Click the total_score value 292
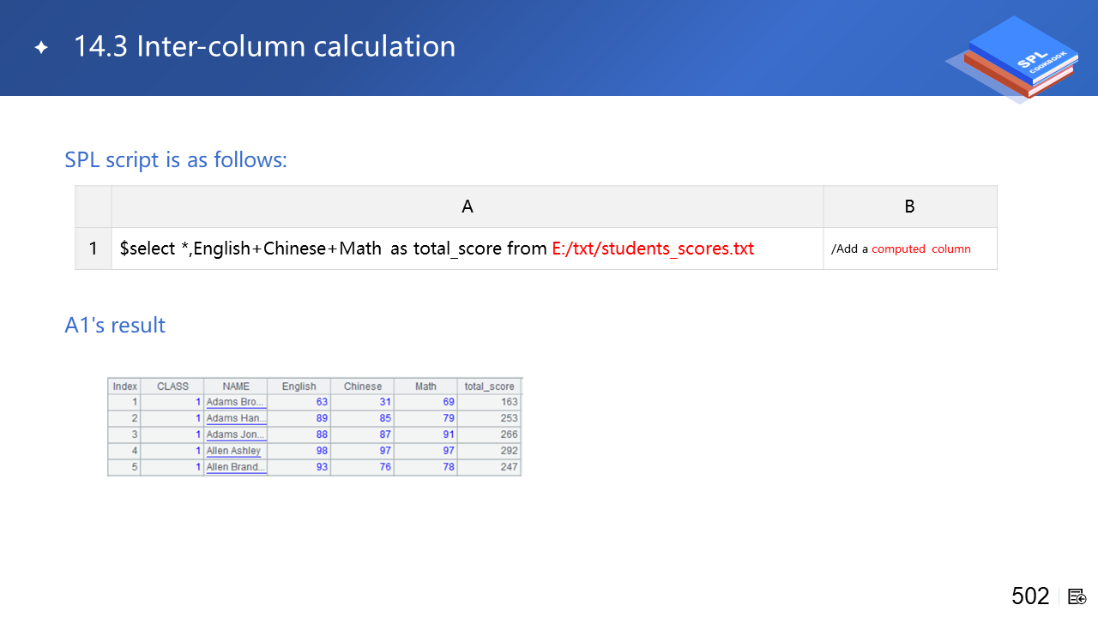 tap(509, 451)
